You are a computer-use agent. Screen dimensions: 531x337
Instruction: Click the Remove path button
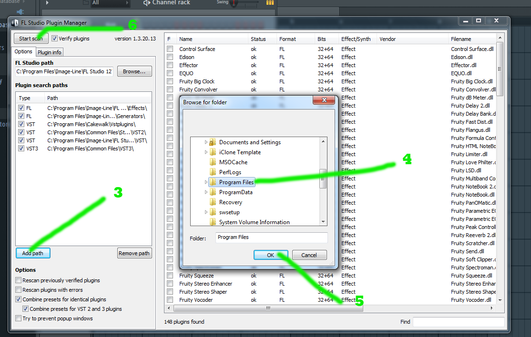(134, 253)
